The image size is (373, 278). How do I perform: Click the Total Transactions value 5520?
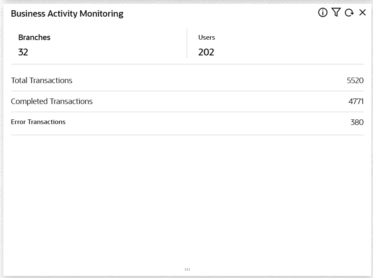click(x=355, y=81)
